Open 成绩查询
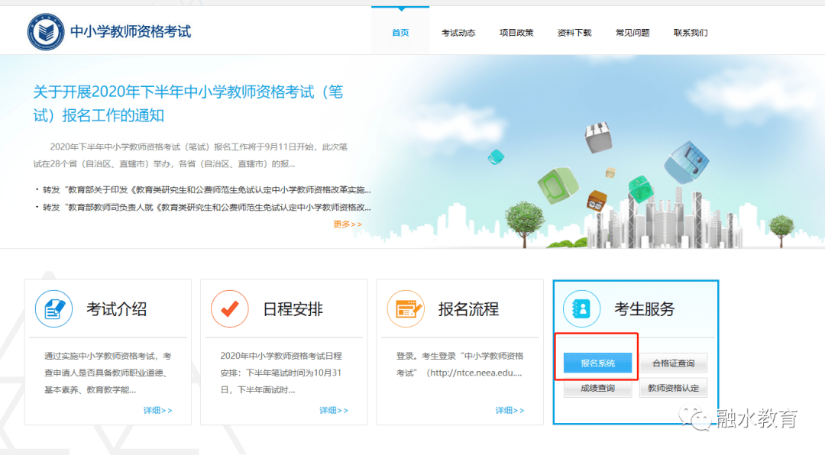This screenshot has height=455, width=825. coord(597,388)
